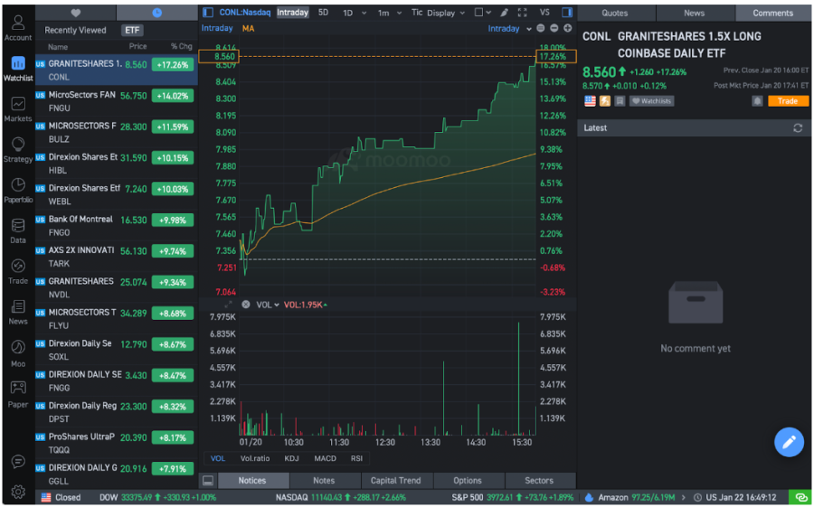Go to Markets in the sidebar
This screenshot has width=814, height=507.
18,109
